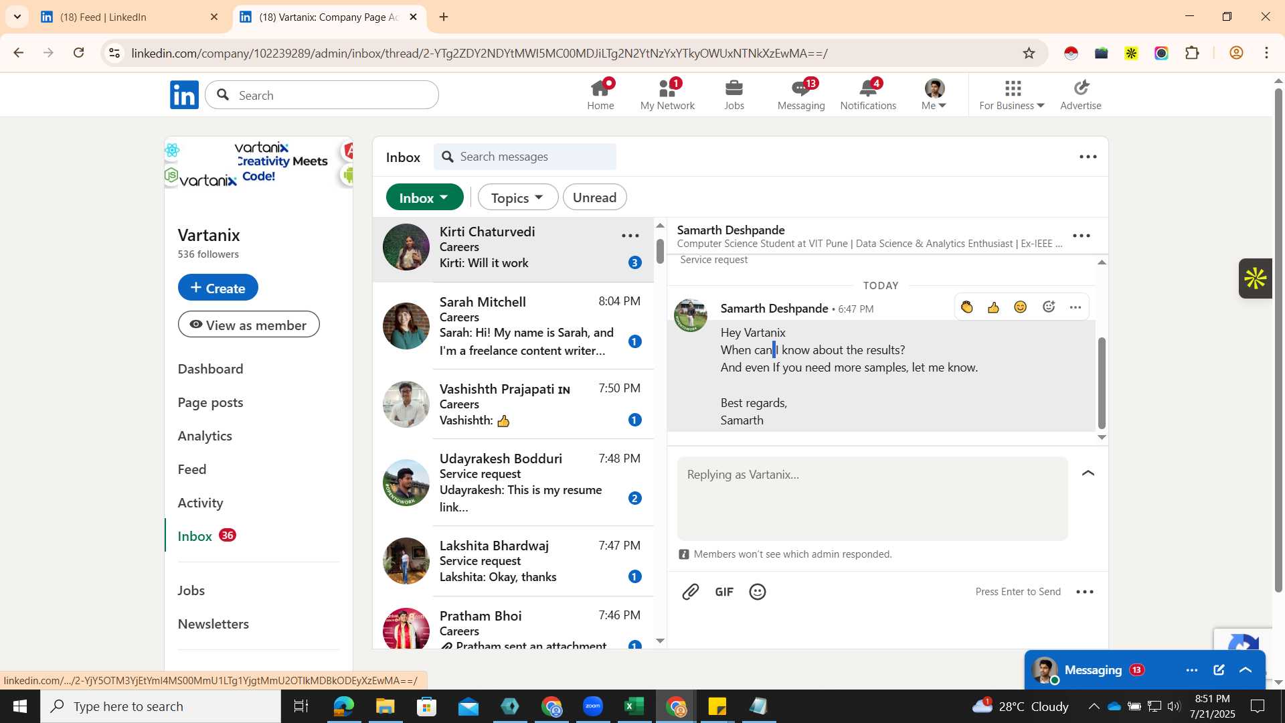
Task: Open Excel from the taskbar
Action: 634,706
